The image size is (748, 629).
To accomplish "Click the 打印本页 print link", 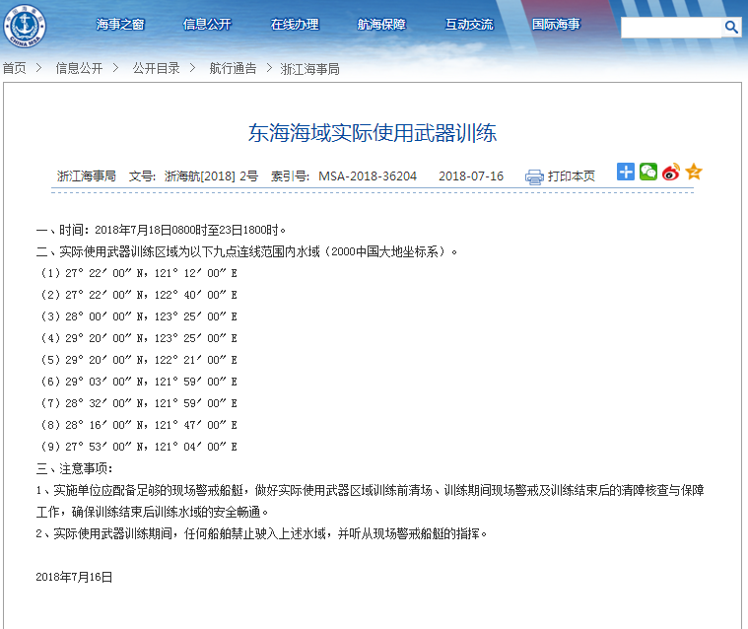I will click(x=571, y=176).
